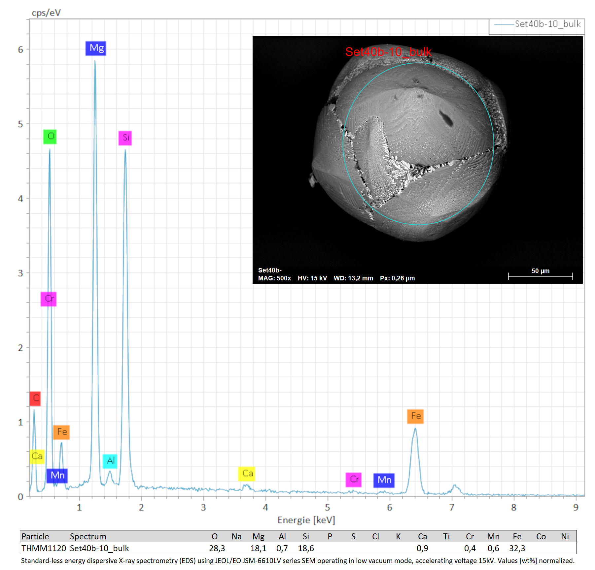
Task: Click the blue Mg peak label
Action: tap(96, 48)
